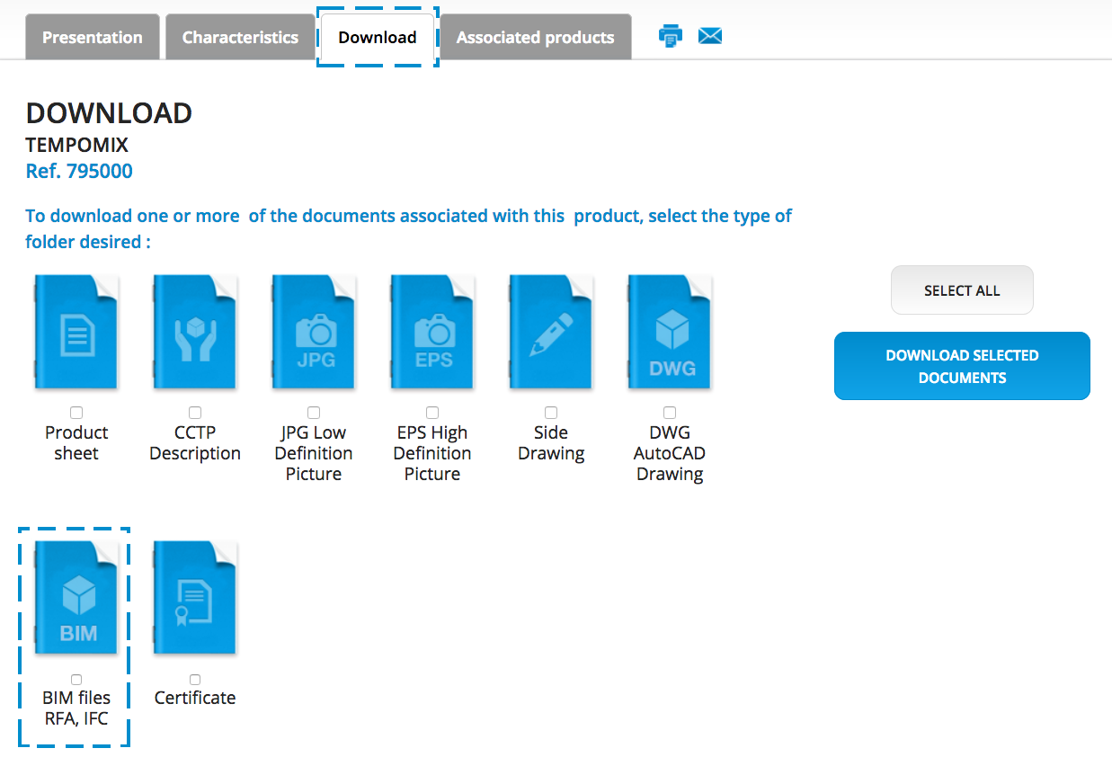The width and height of the screenshot is (1112, 775).
Task: Select the EPS High Definition Picture icon
Action: (432, 332)
